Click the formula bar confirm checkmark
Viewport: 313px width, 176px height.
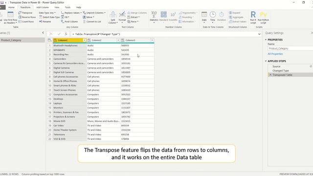coord(59,34)
